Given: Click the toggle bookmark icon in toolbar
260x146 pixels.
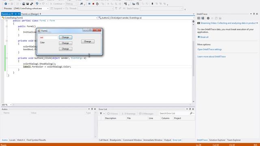Looking at the screenshot, I should pyautogui.click(x=152, y=4).
